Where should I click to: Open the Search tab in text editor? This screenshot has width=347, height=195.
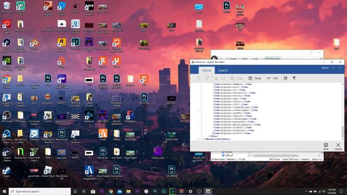223,70
